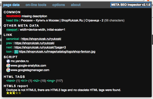Click the HTML5 star rating
This screenshot has height=99, width=153.
[14, 93]
